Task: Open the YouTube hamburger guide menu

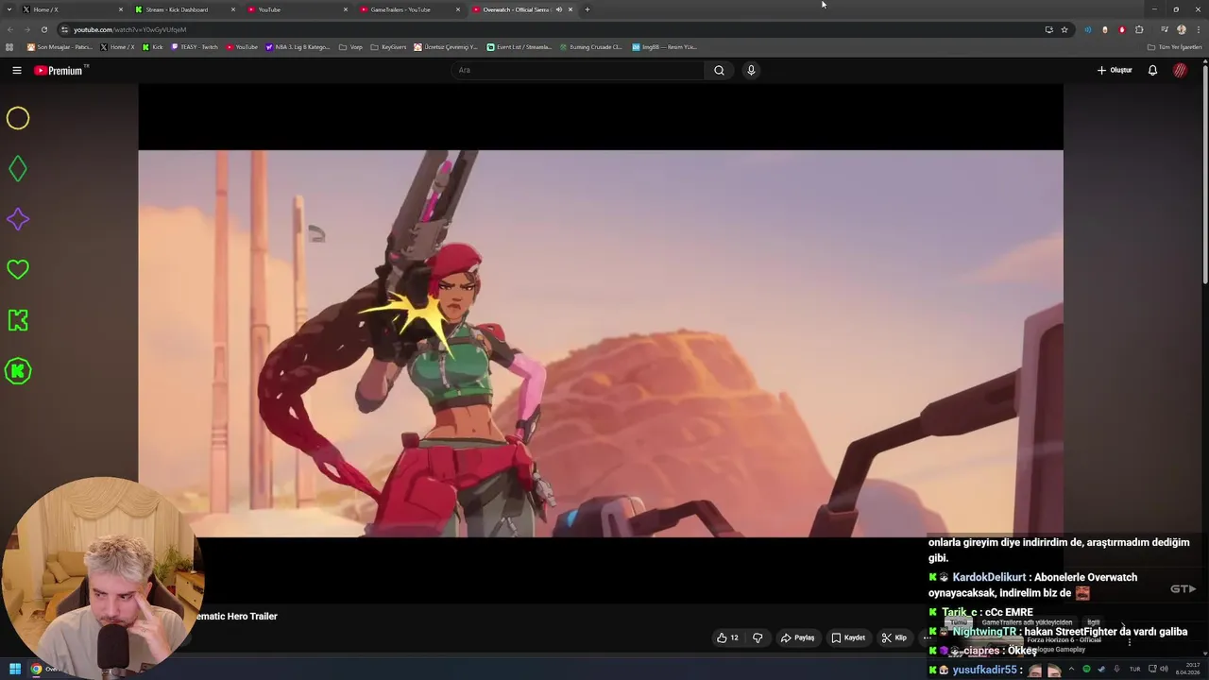Action: click(x=17, y=70)
